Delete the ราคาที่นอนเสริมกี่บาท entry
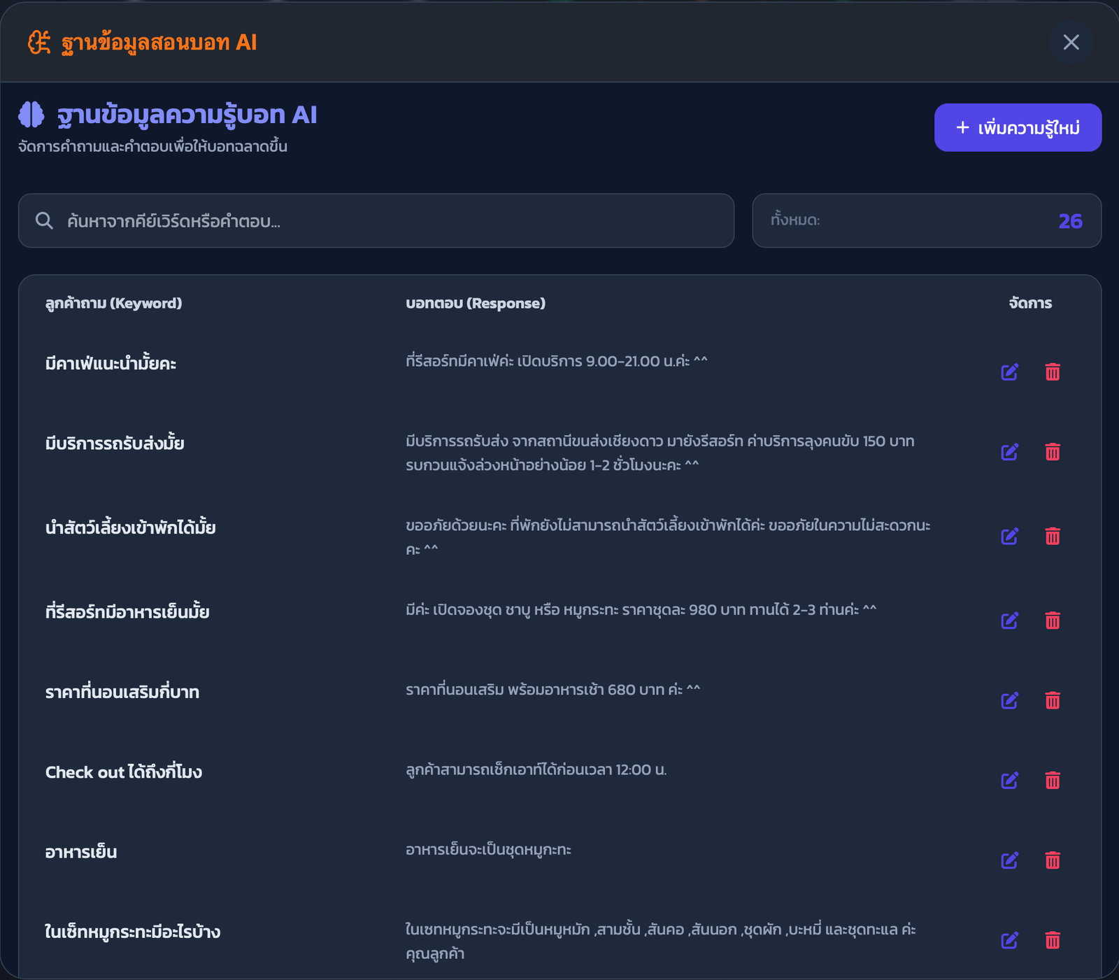The height and width of the screenshot is (980, 1119). click(x=1052, y=700)
